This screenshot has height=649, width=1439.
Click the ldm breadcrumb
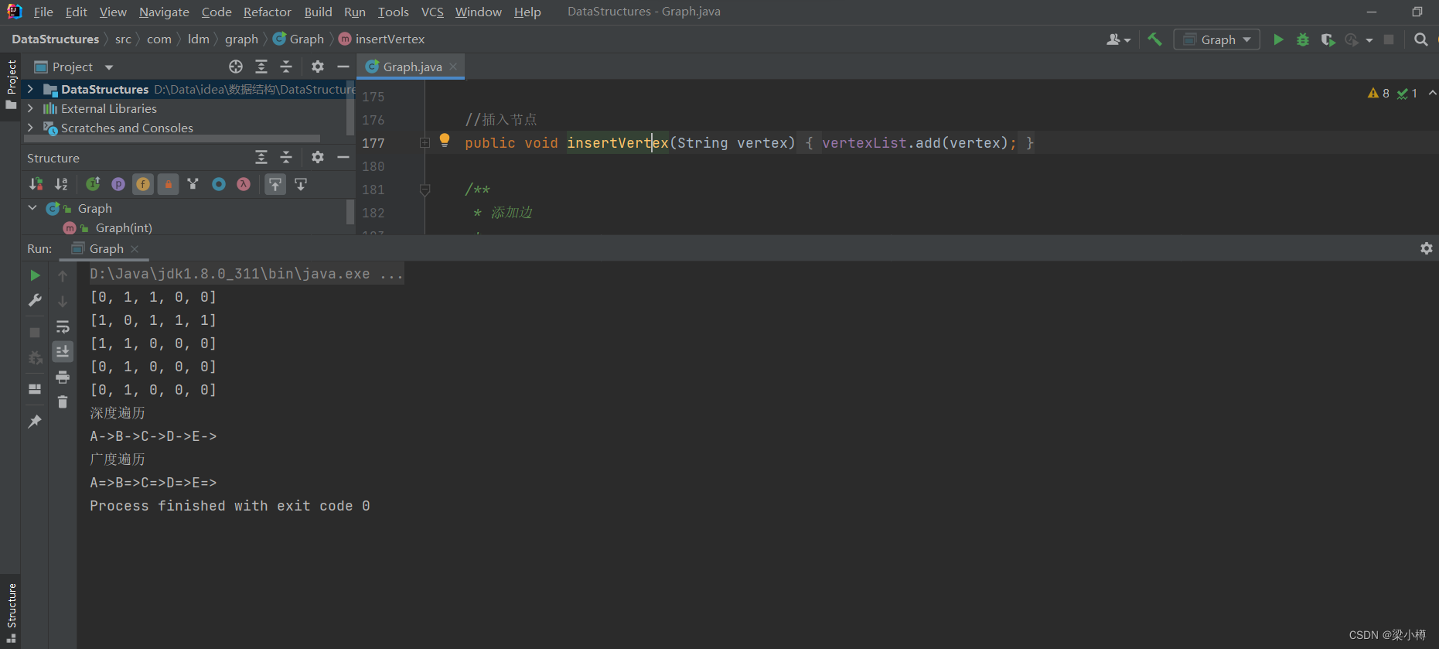tap(199, 39)
